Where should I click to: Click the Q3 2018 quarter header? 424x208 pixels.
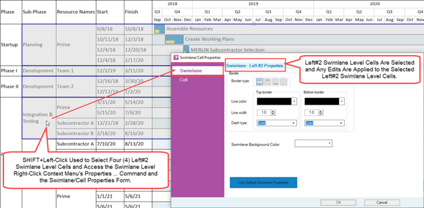tap(157, 12)
